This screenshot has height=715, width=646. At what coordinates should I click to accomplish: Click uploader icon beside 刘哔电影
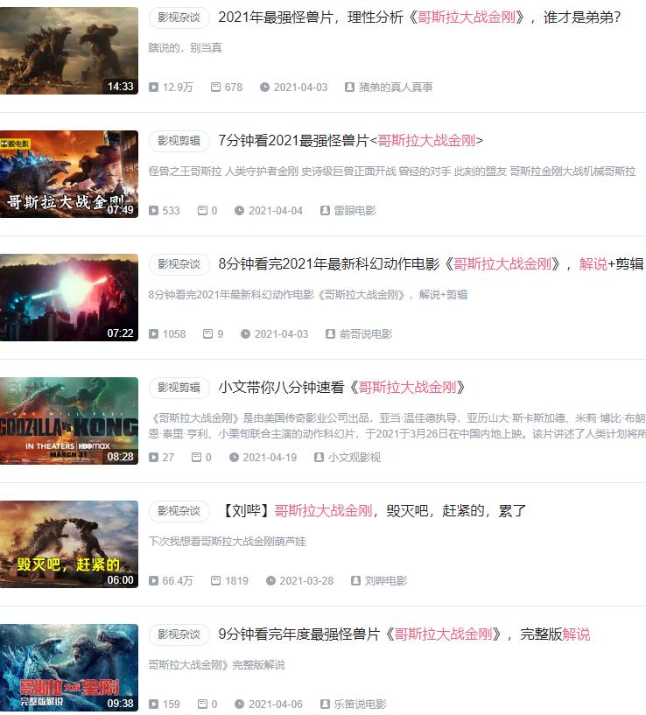tap(355, 581)
